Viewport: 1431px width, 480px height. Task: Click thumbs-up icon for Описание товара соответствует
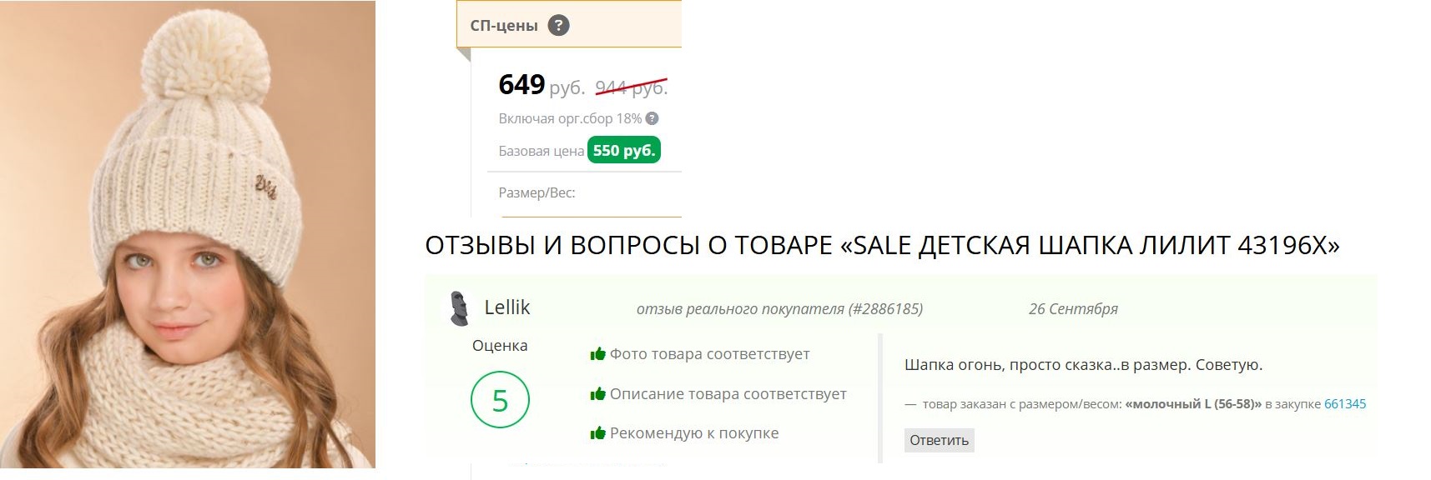597,394
